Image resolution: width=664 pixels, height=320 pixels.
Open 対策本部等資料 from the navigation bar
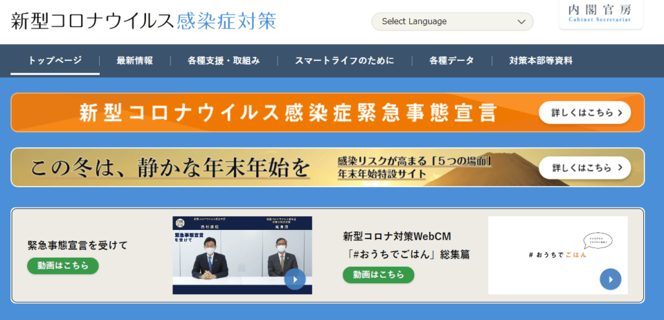(541, 61)
